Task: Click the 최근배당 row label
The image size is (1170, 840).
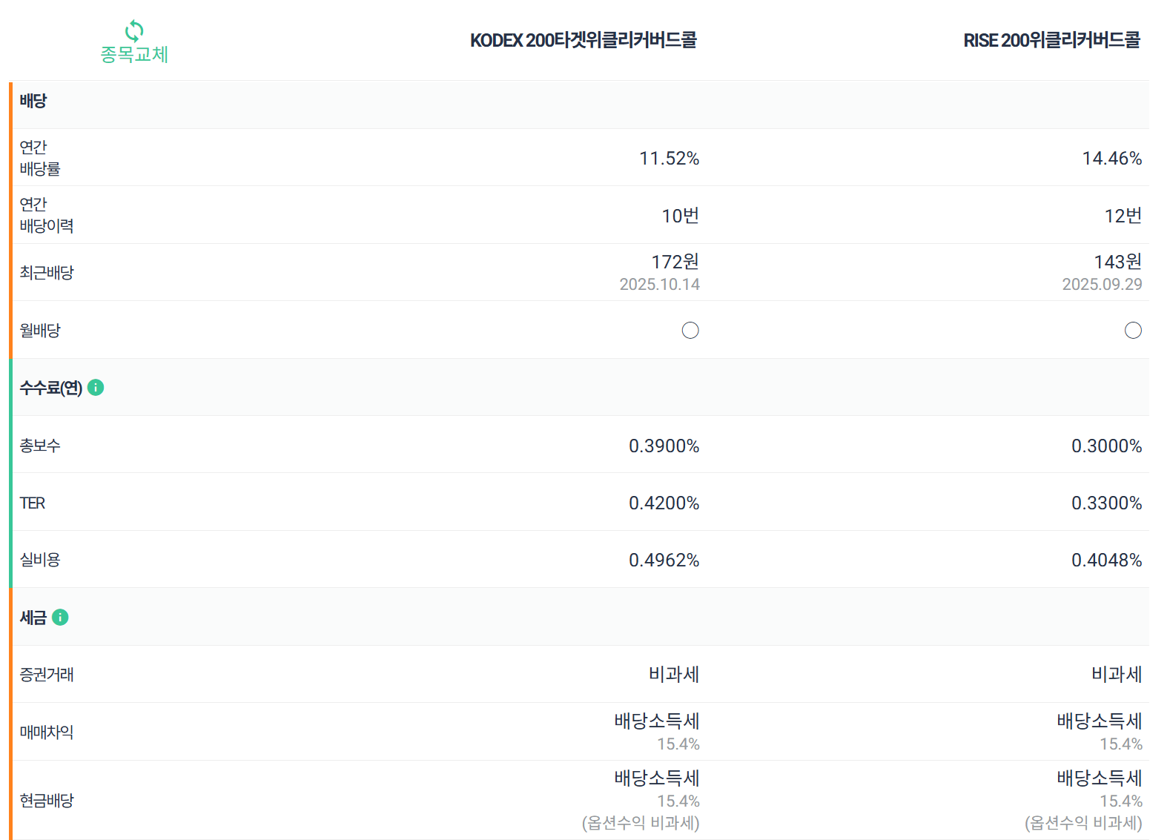Action: (x=47, y=273)
